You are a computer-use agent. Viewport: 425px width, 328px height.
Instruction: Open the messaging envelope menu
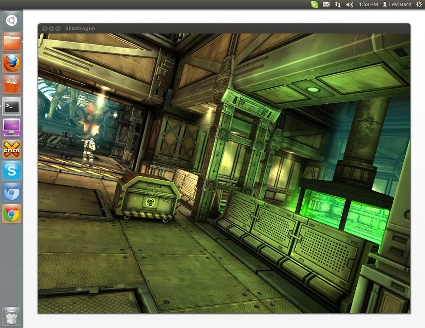[x=326, y=4]
